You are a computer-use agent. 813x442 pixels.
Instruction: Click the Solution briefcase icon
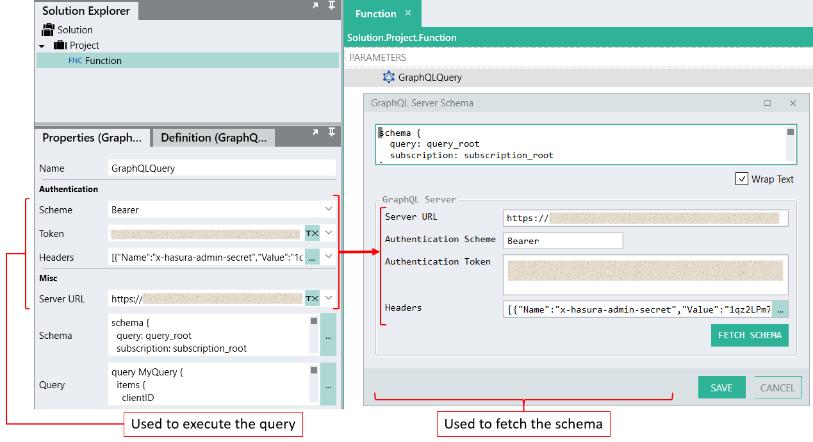pos(48,30)
